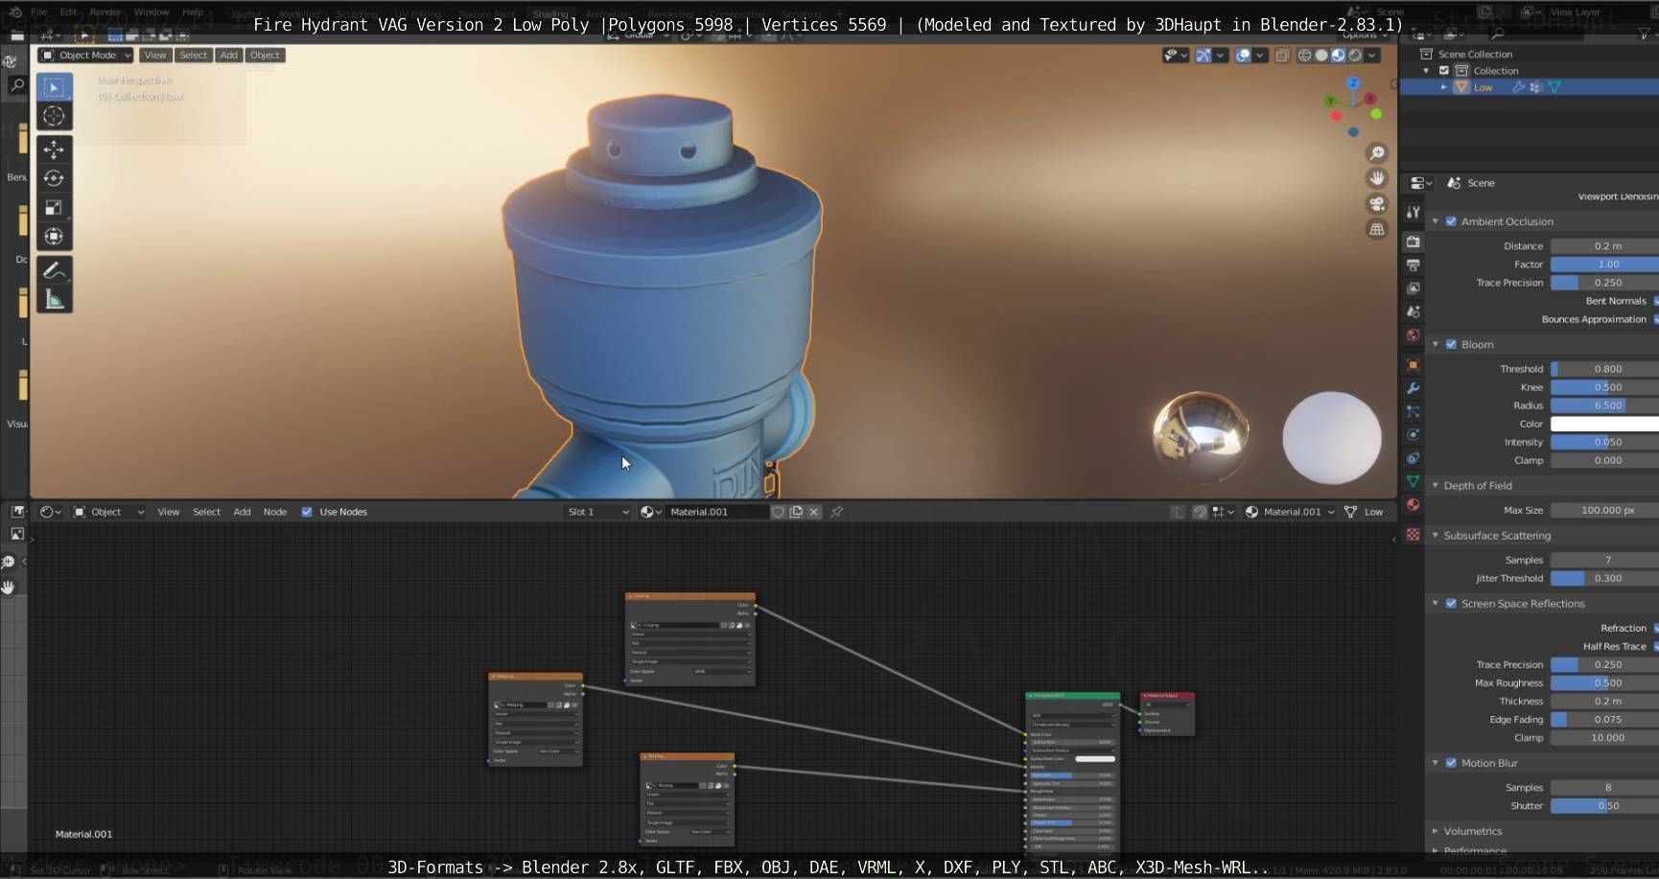Open the Active Tool properties tab
Screen dimensions: 1659x879
(1413, 212)
